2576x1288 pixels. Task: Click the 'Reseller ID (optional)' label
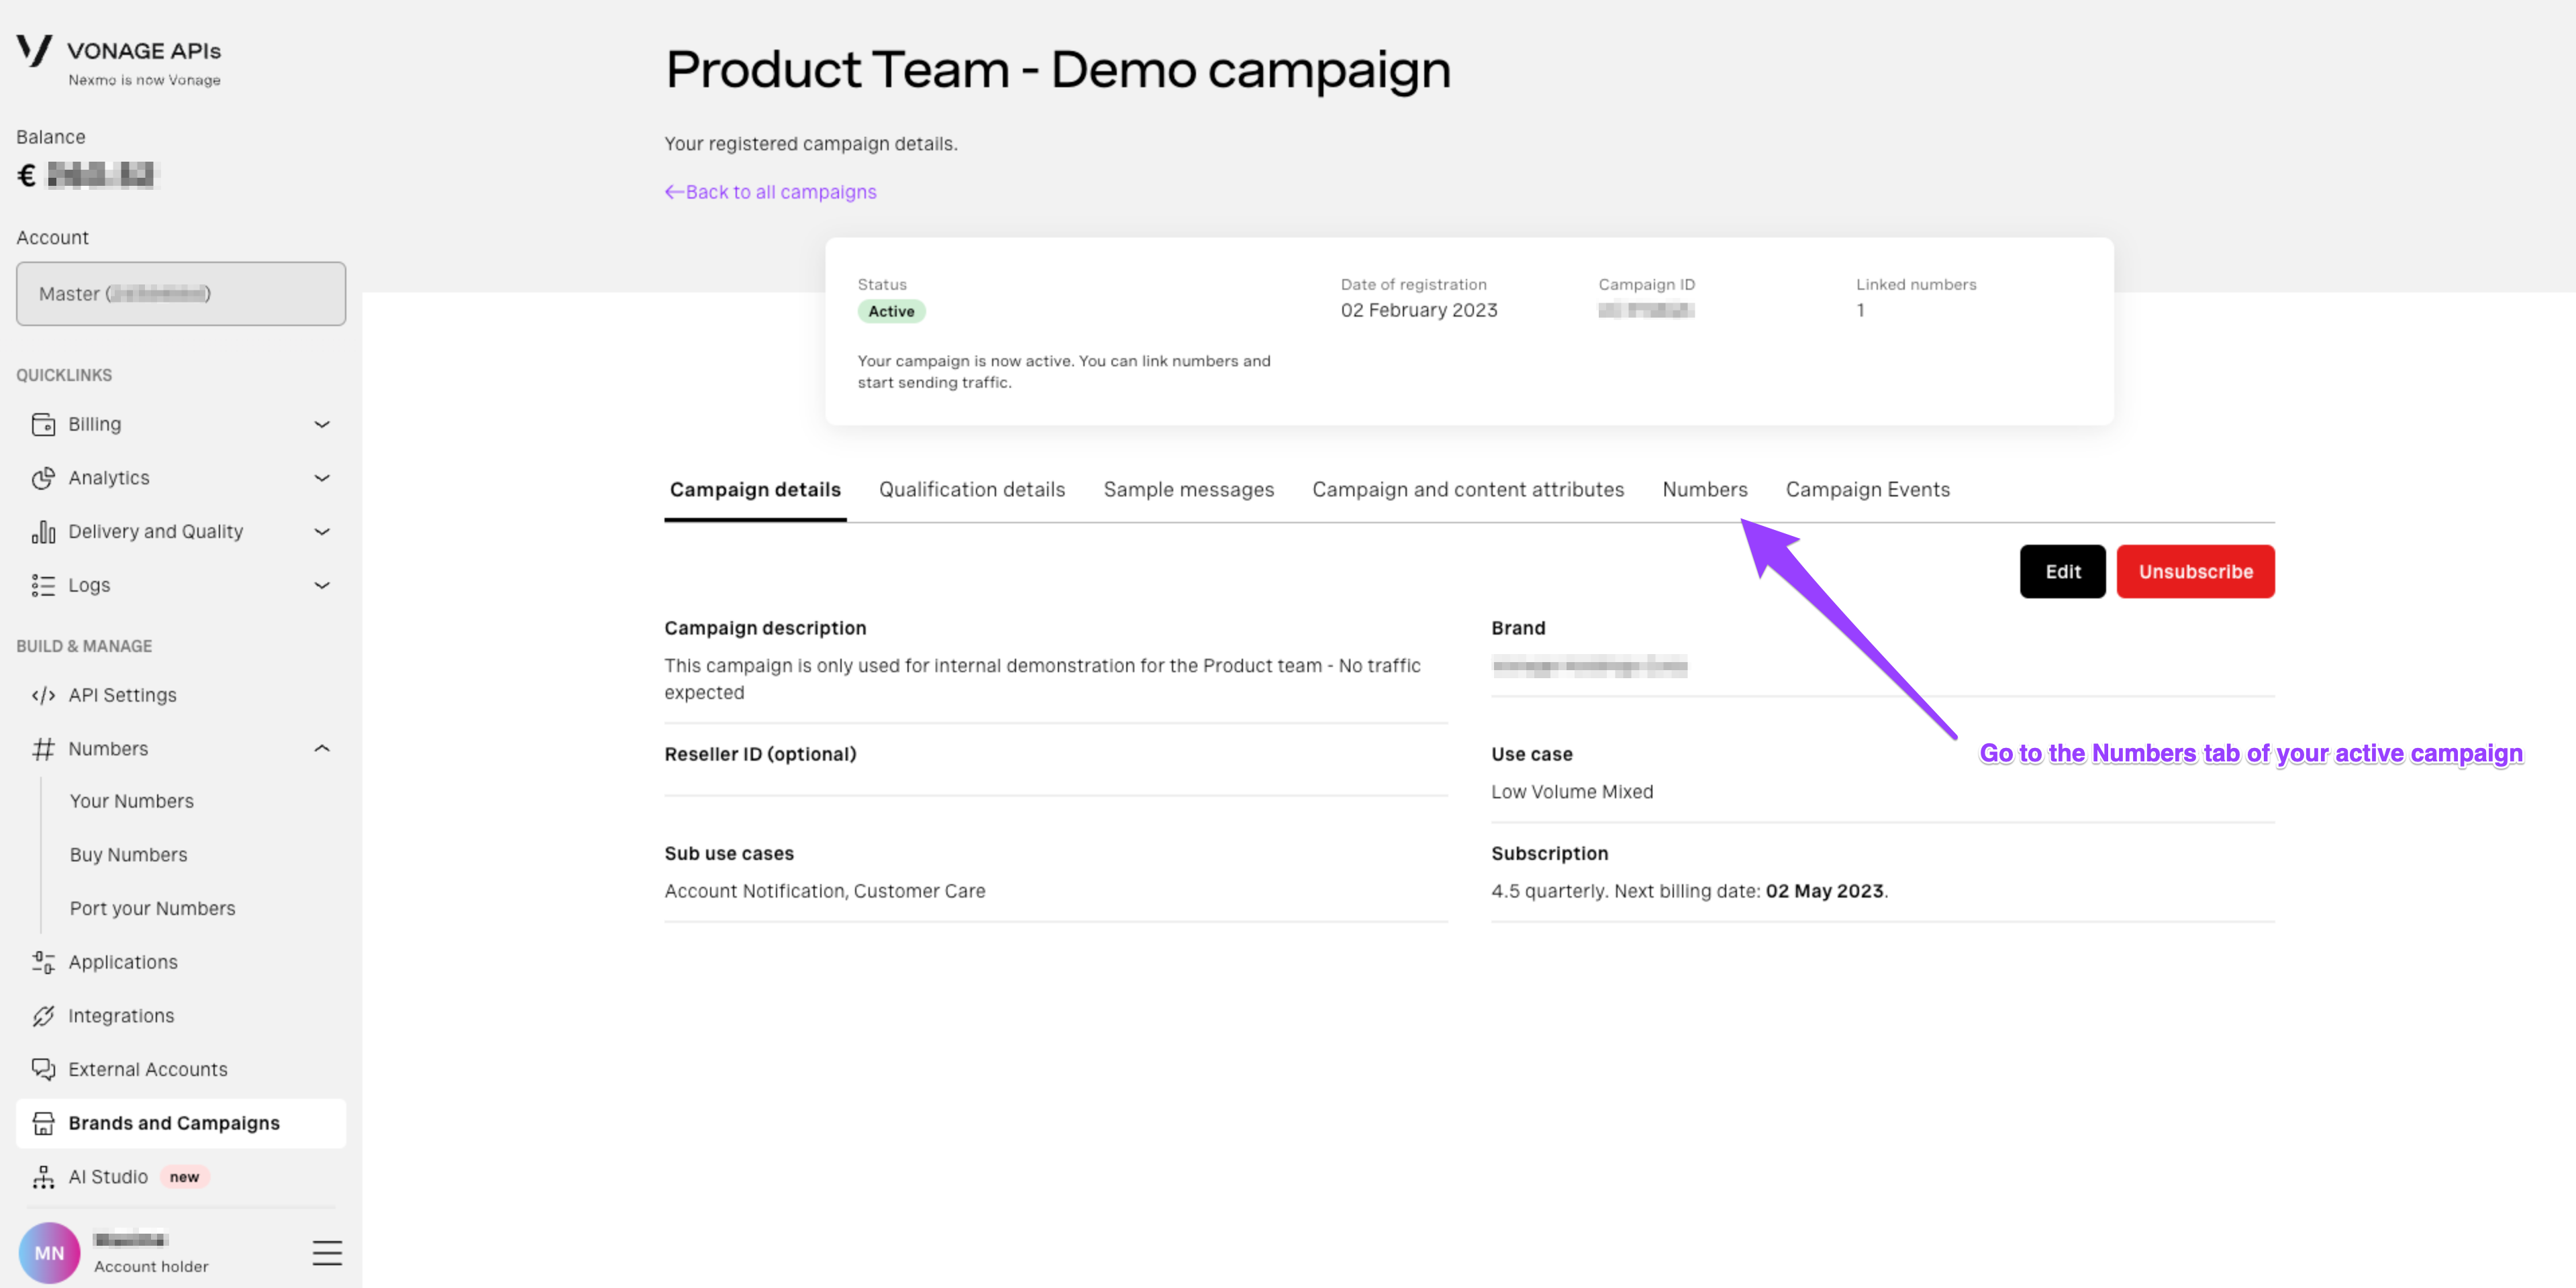tap(760, 755)
